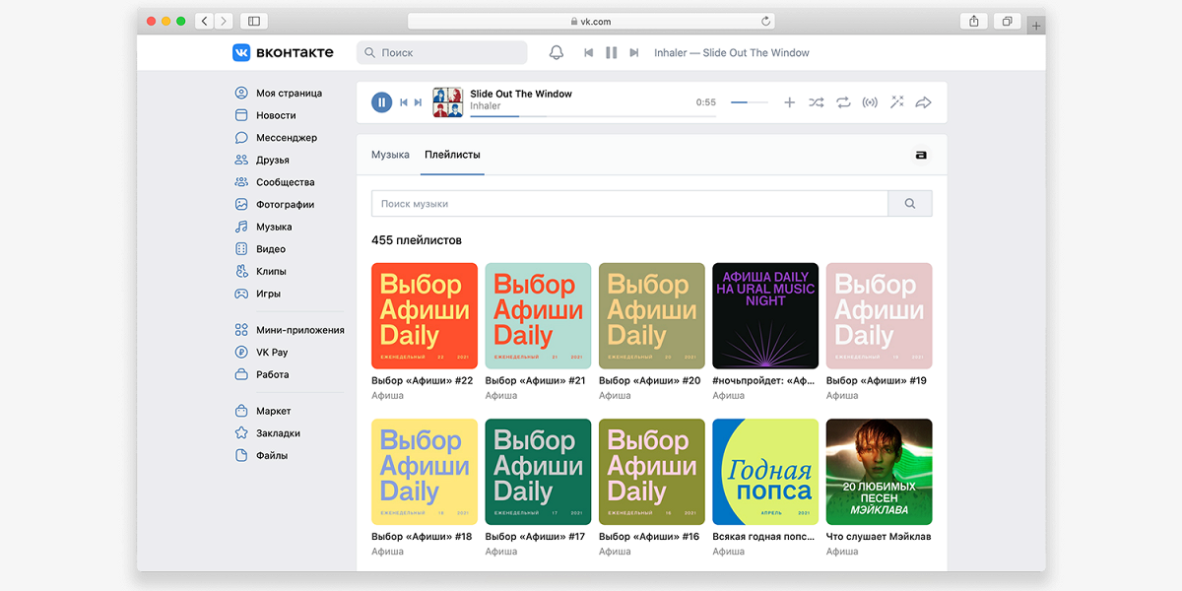The image size is (1182, 591).
Task: Go to previous track in player bar
Action: (x=404, y=102)
